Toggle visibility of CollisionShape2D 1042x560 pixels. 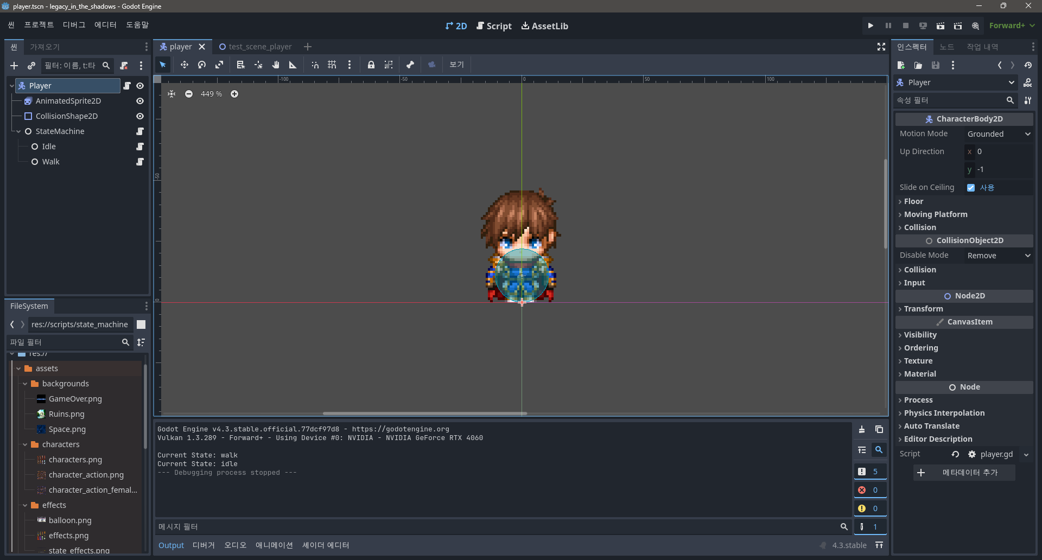pyautogui.click(x=140, y=116)
